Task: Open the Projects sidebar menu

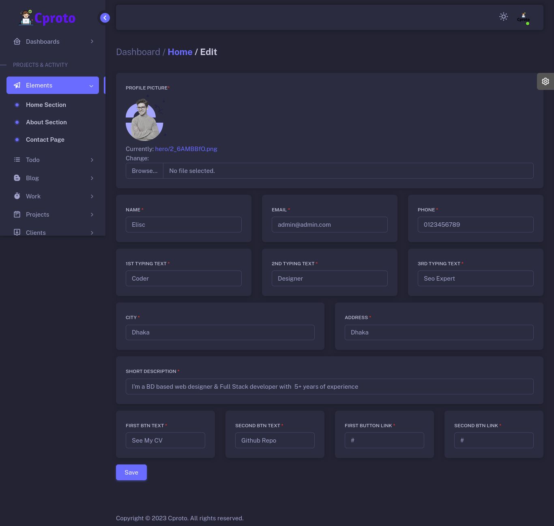Action: tap(53, 214)
